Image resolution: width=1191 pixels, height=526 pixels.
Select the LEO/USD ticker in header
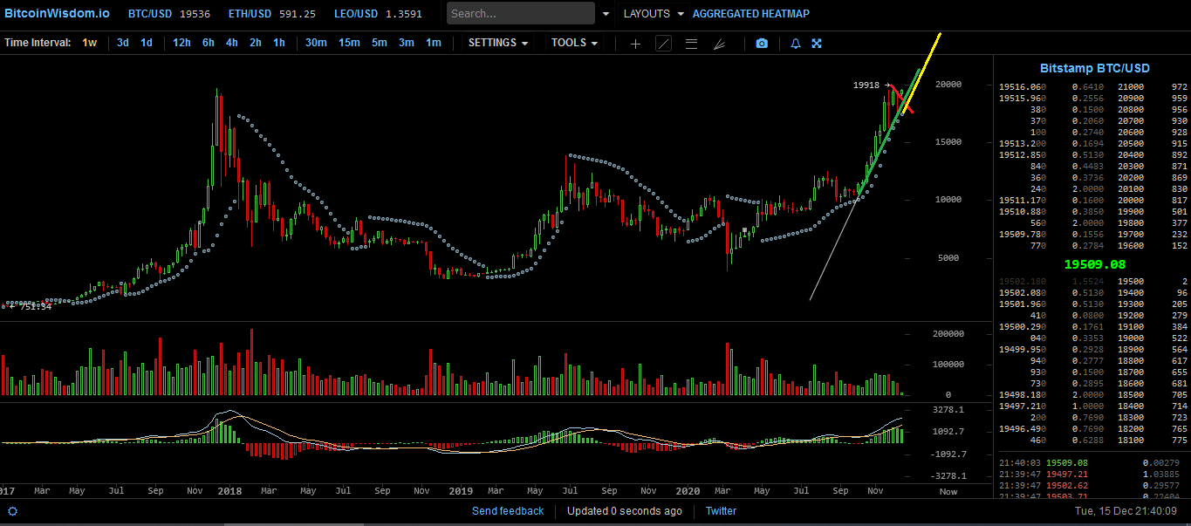point(378,14)
